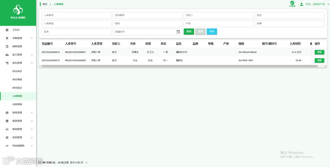330x167 pixels.
Task: Click the 采购管理 cart icon
Action: pyautogui.click(x=7, y=38)
